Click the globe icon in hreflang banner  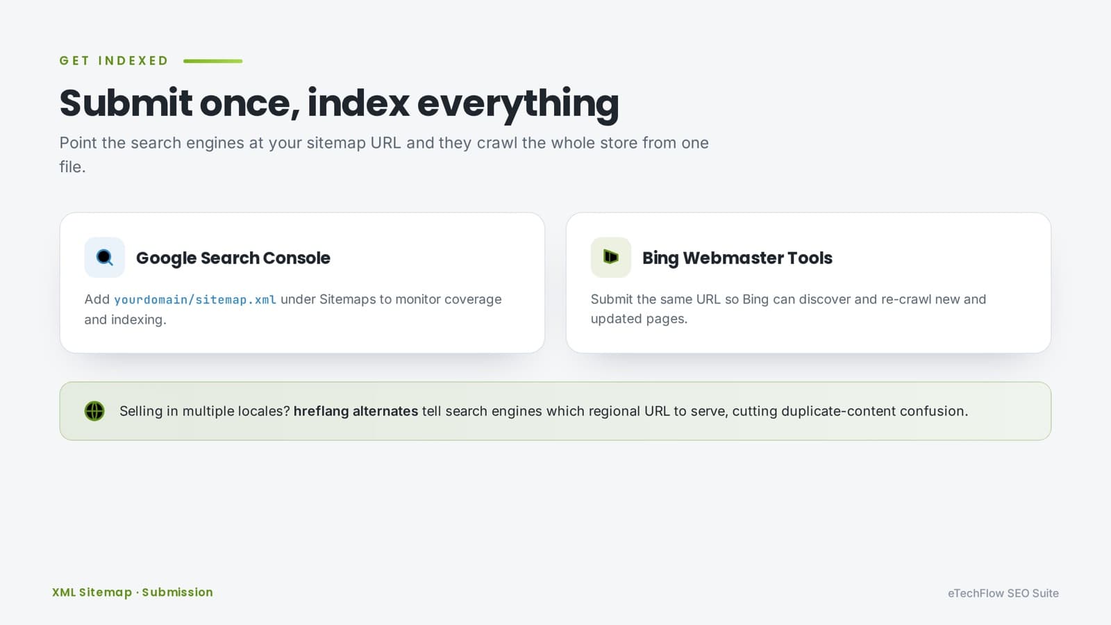click(94, 411)
